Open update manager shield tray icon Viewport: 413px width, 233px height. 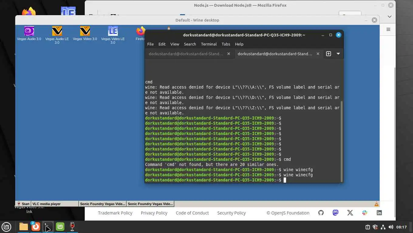[375, 227]
